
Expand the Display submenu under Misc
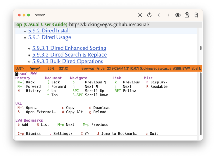159,82
